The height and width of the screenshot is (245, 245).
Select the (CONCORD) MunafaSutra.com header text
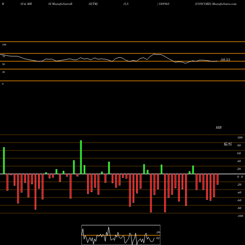click(216, 4)
